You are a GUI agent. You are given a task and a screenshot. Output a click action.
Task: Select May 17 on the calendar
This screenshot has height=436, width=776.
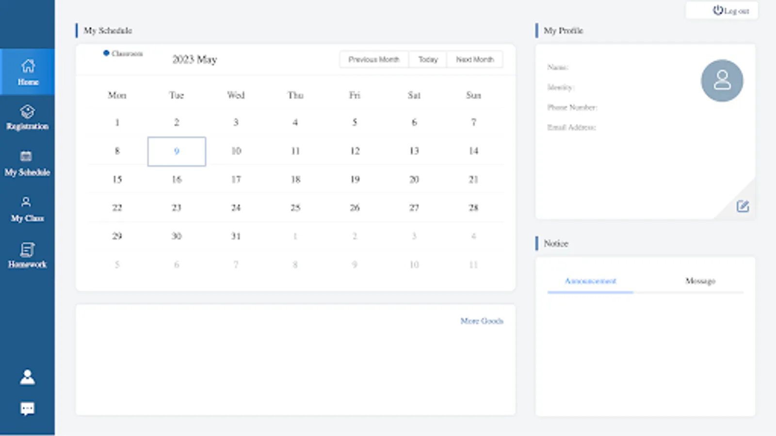[x=236, y=180]
